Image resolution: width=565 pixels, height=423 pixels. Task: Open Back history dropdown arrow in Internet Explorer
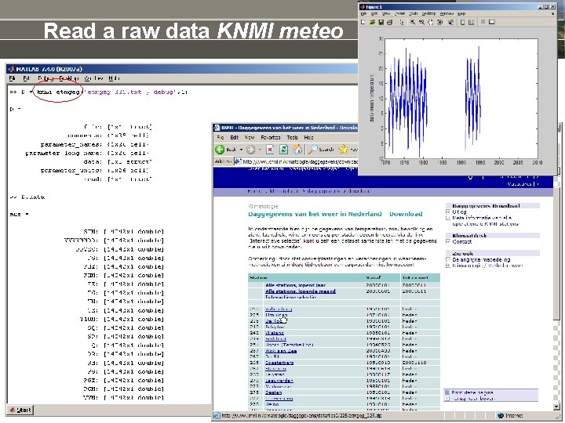click(x=241, y=150)
